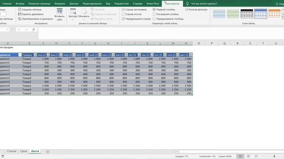Open the фев.21 column filter dropdown
This screenshot has height=159, width=284.
point(61,55)
